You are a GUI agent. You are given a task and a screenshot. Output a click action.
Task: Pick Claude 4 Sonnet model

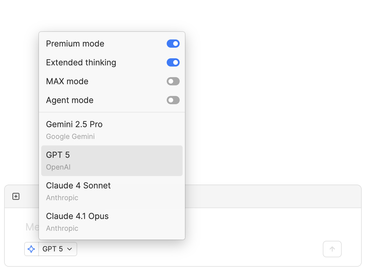(x=112, y=191)
